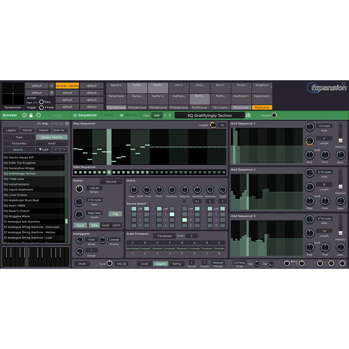
Task: Turn the Scale knob in the Matrix panel
Action: coord(222,190)
